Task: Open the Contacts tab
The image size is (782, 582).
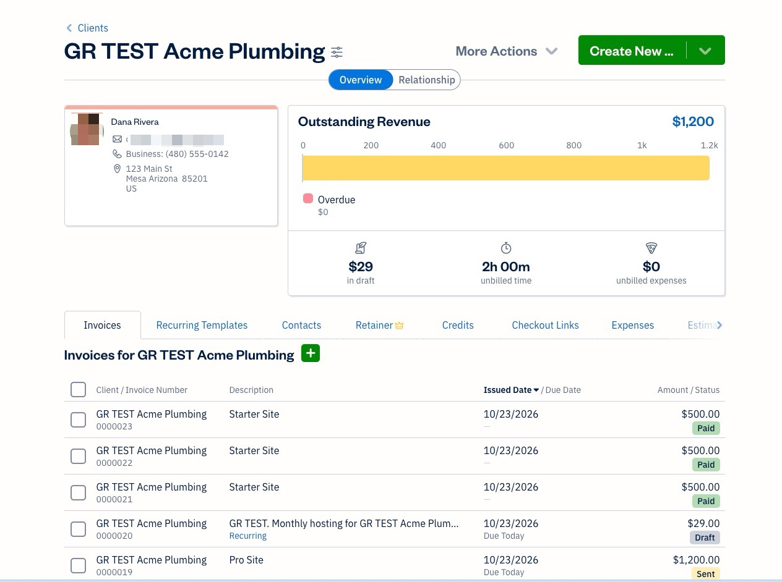Action: (x=301, y=325)
